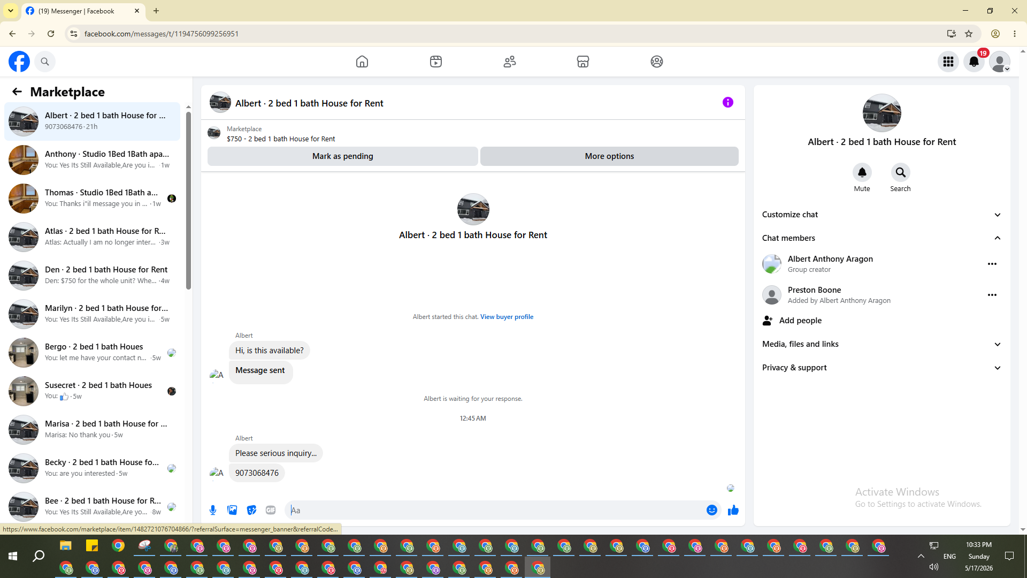Open options for Preston Boone member

(992, 295)
